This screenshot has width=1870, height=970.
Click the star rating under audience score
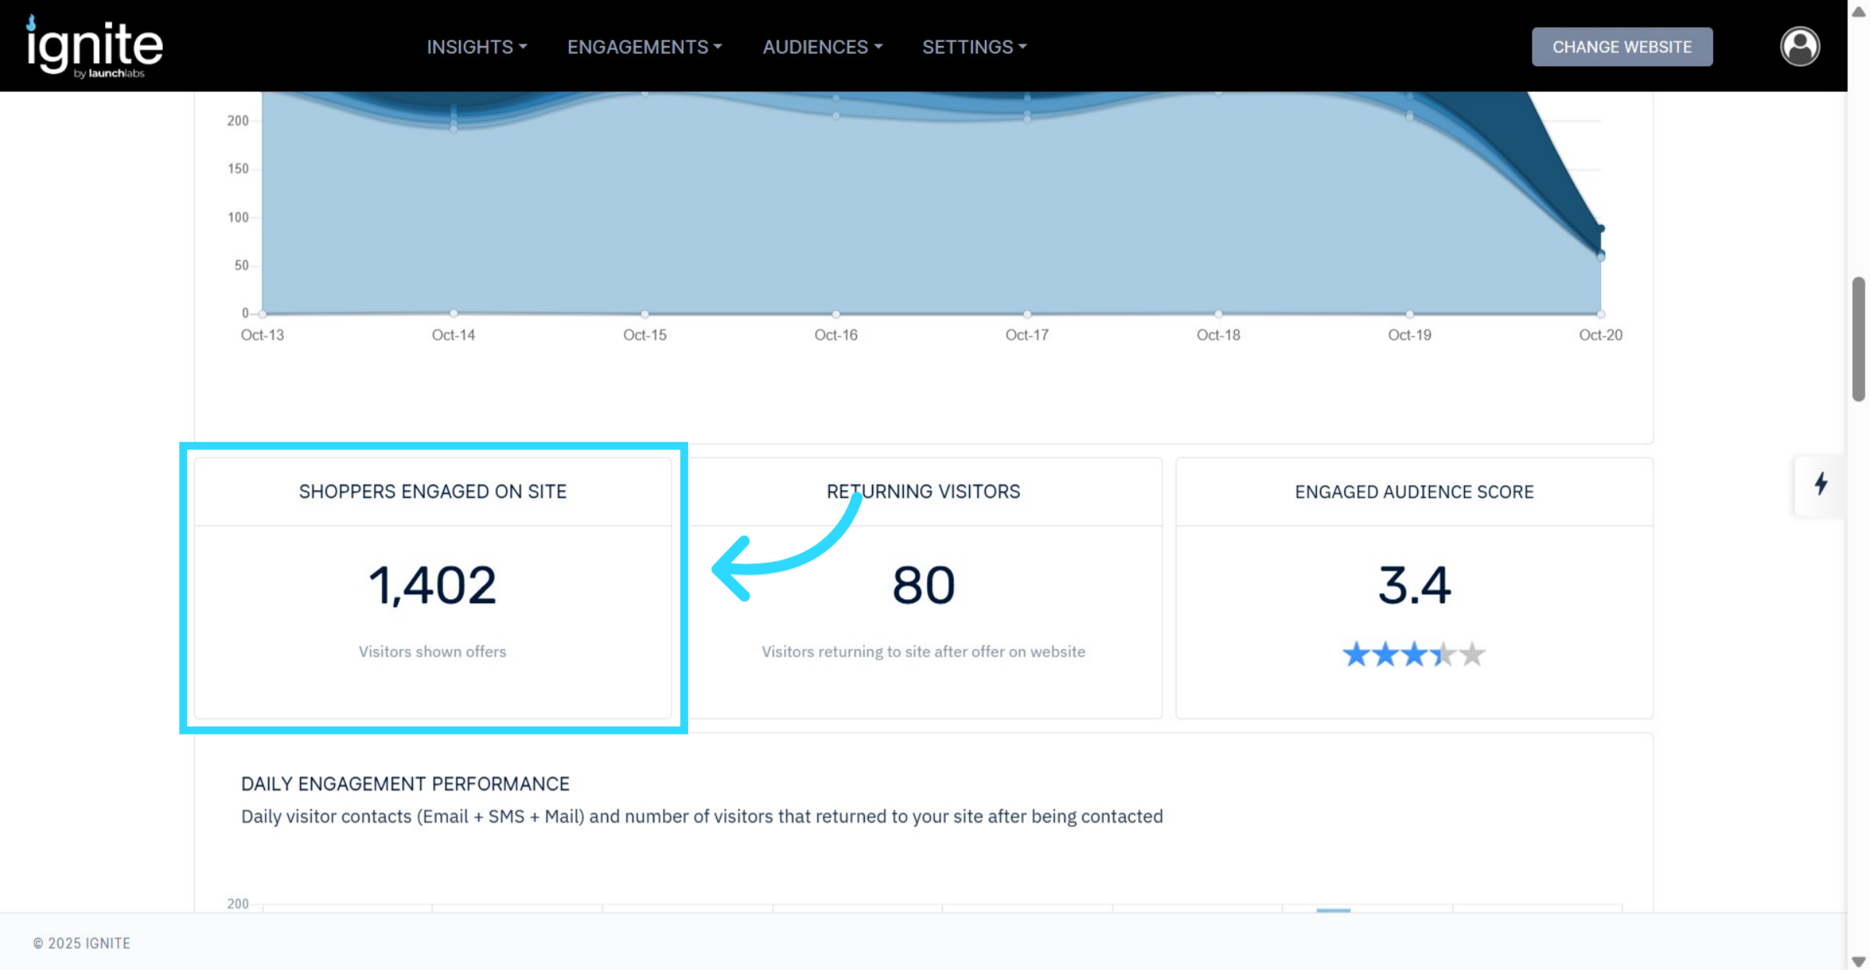pyautogui.click(x=1413, y=654)
